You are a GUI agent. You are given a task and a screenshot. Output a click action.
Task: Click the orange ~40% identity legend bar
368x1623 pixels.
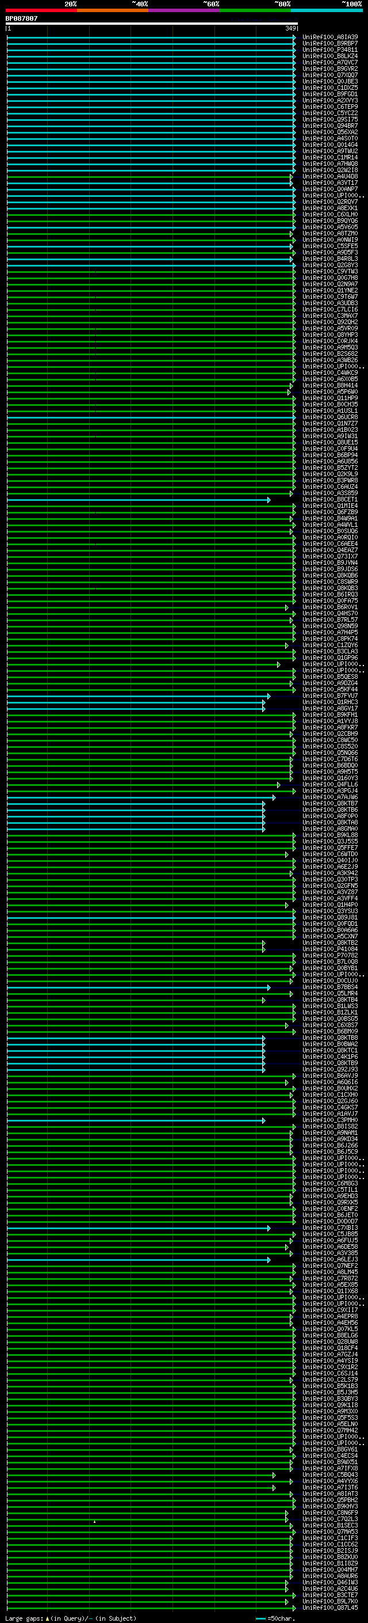(113, 10)
